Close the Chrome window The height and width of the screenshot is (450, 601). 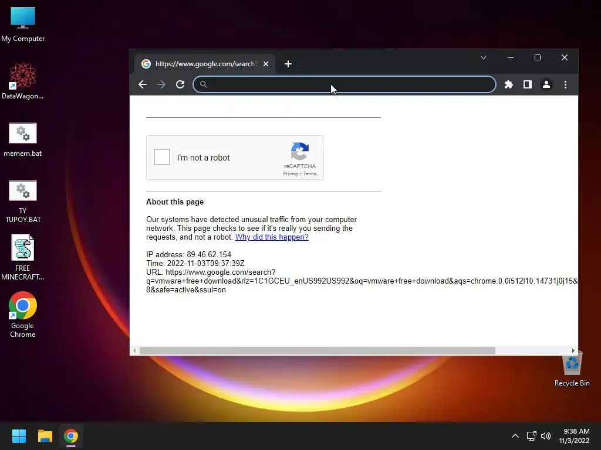tap(565, 57)
